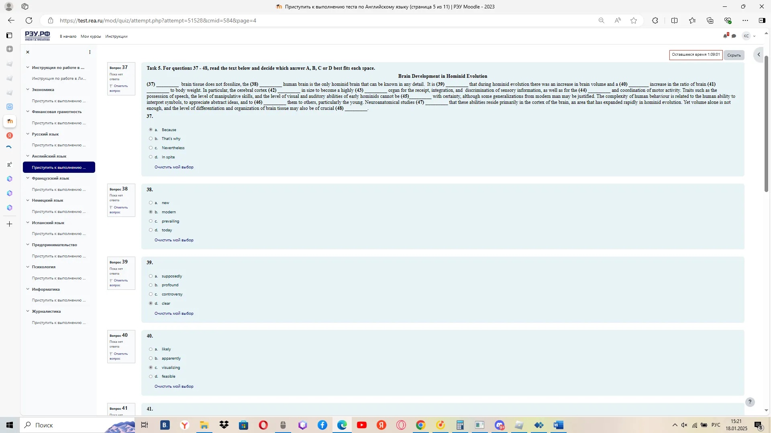Open split screen view icon
This screenshot has width=771, height=433.
point(674,20)
